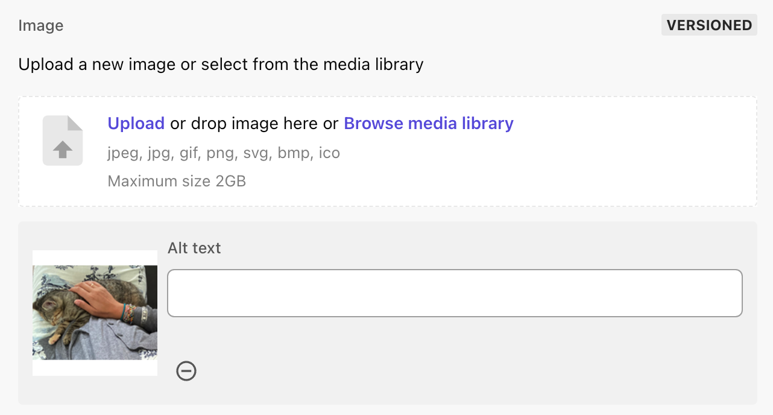Click the purple Upload link

[x=136, y=124]
